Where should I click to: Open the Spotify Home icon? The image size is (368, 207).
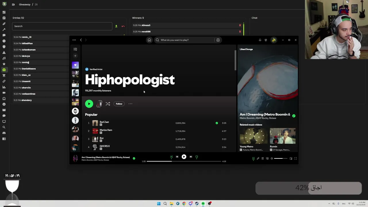149,40
